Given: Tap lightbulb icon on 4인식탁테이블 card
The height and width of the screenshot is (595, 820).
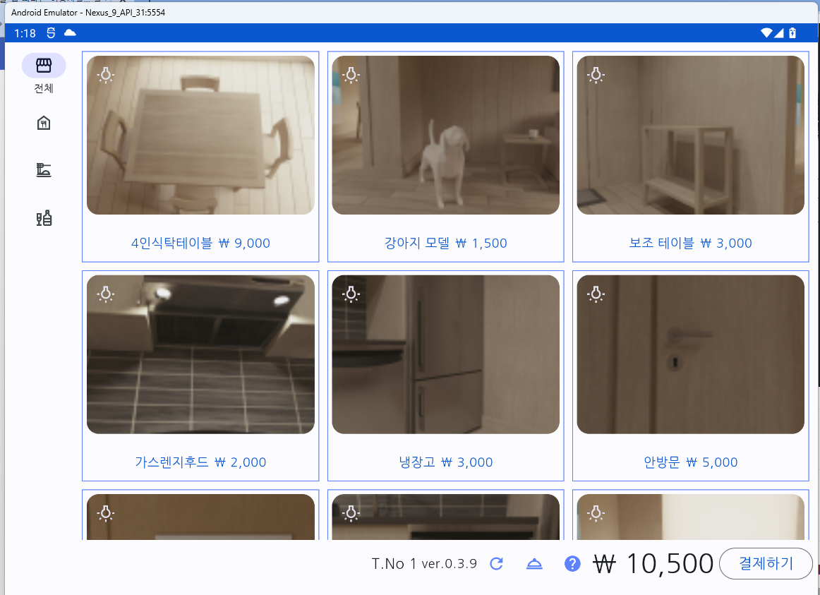Looking at the screenshot, I should tap(106, 75).
